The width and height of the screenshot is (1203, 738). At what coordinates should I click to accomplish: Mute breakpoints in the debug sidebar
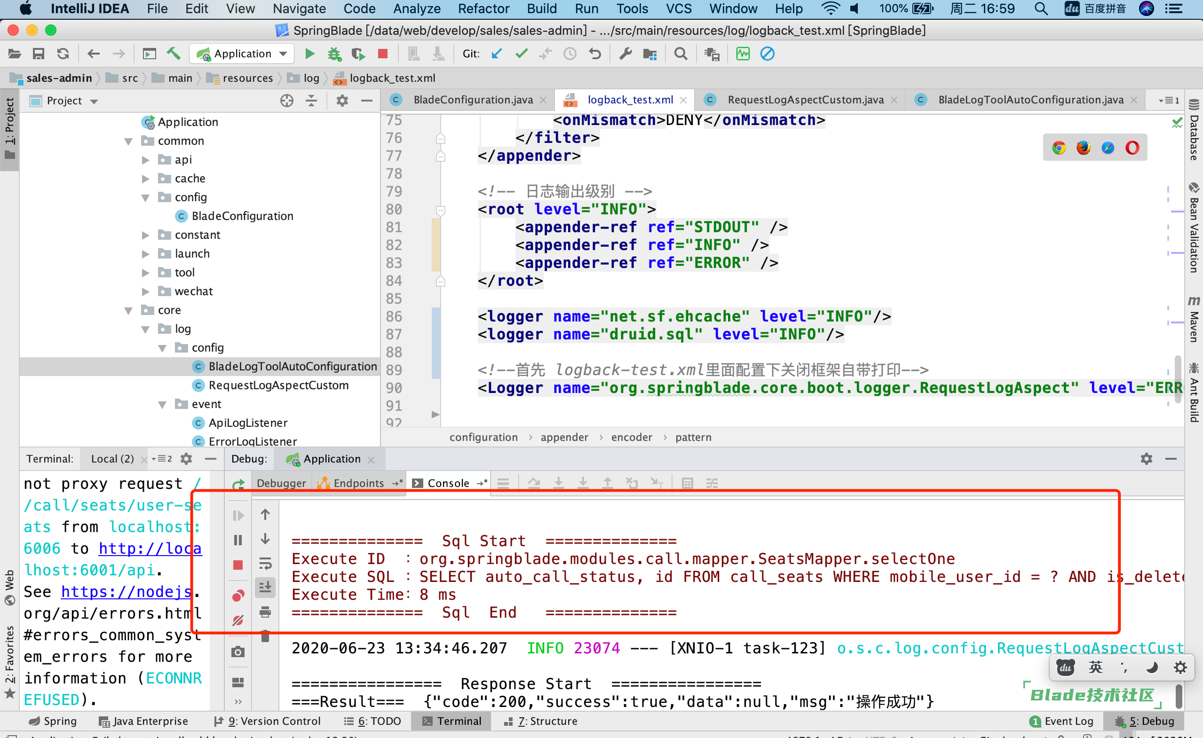pos(238,620)
